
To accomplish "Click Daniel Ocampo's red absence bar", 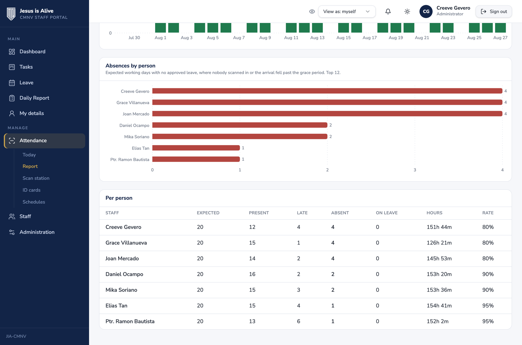I will pyautogui.click(x=240, y=125).
